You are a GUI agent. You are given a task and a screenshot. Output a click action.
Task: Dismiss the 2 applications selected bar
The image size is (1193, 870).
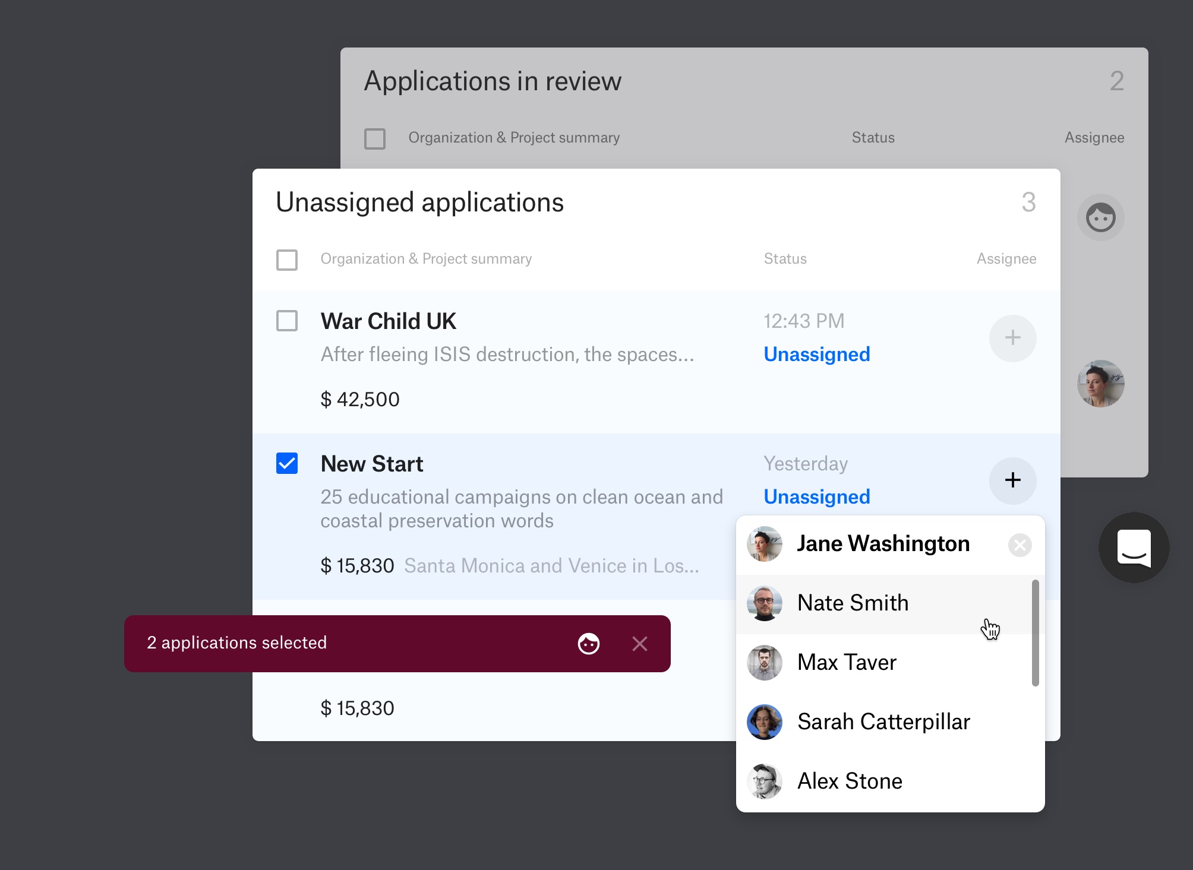640,644
